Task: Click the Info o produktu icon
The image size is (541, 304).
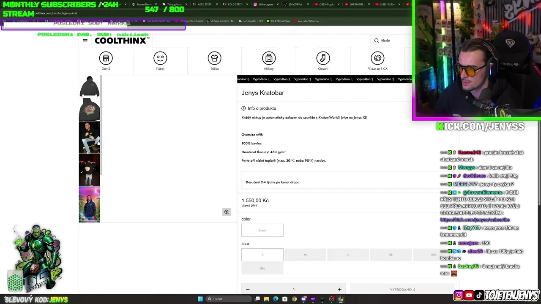Action: coord(243,109)
